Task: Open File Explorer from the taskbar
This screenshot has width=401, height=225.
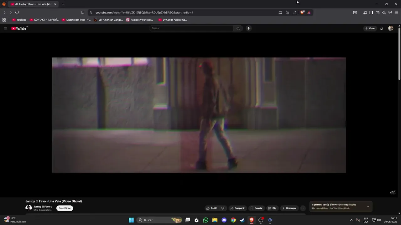Action: [215, 220]
